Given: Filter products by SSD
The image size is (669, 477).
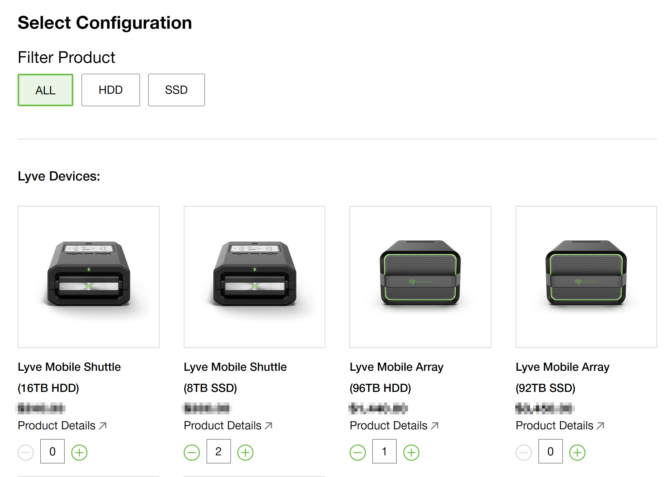Looking at the screenshot, I should [176, 90].
